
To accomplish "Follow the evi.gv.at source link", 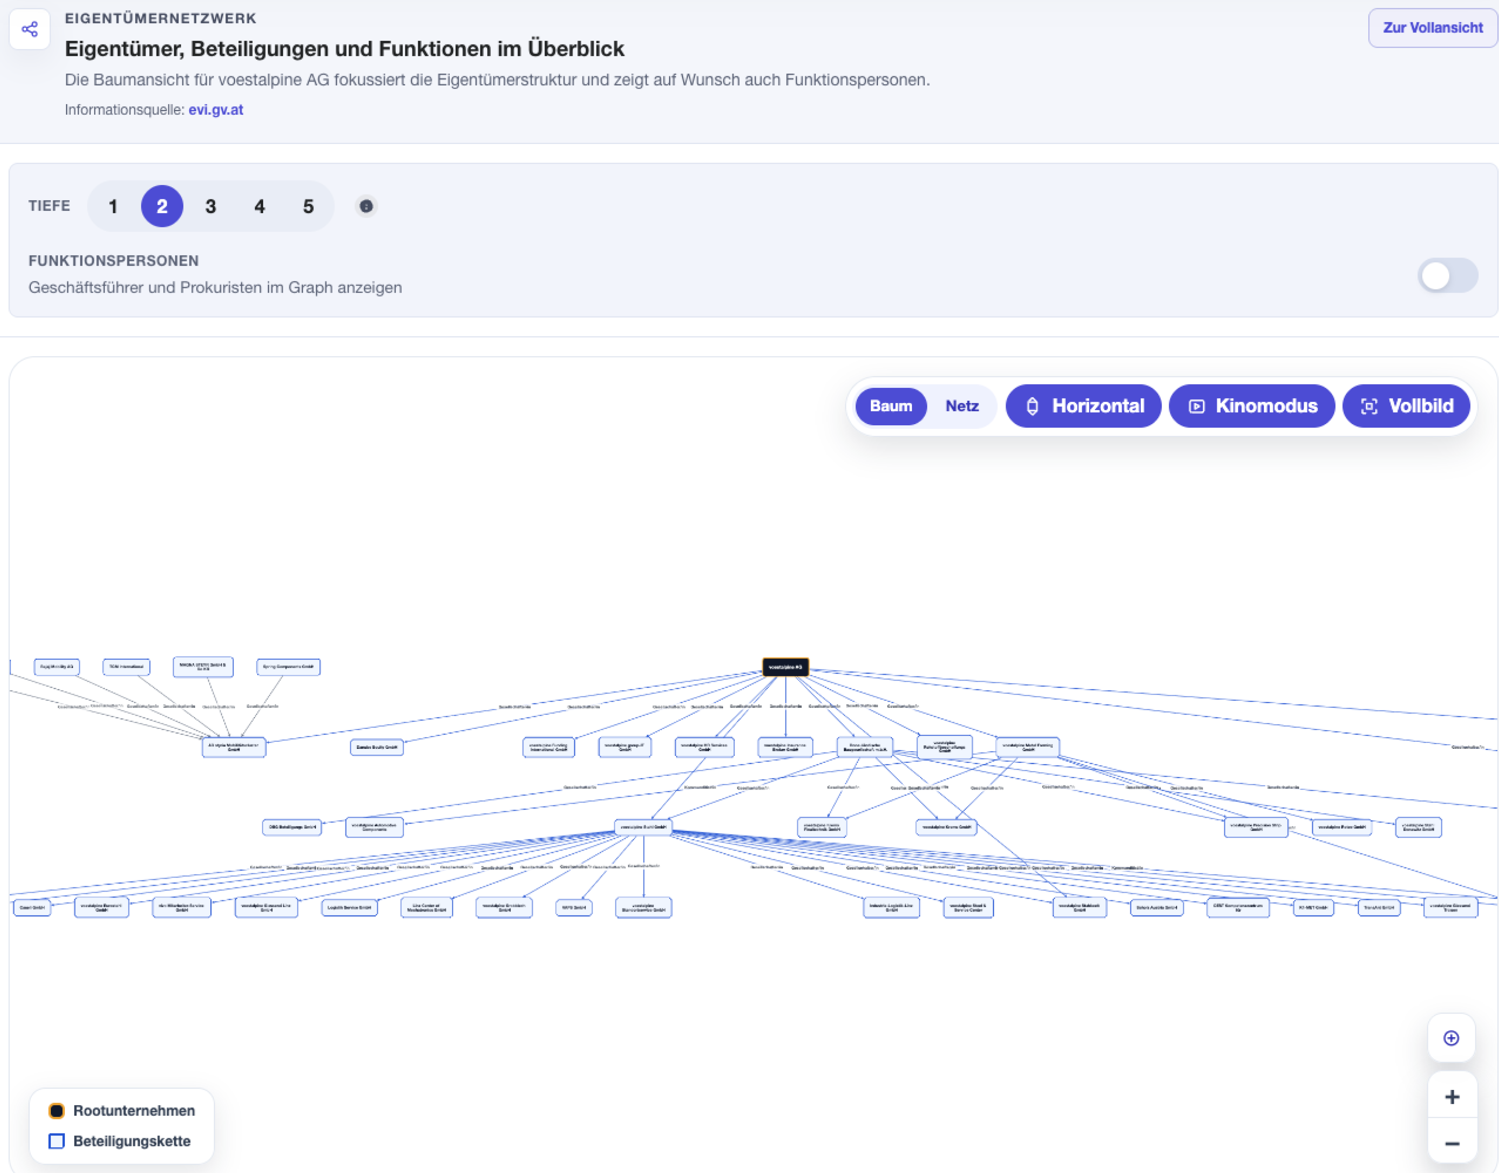I will 216,109.
